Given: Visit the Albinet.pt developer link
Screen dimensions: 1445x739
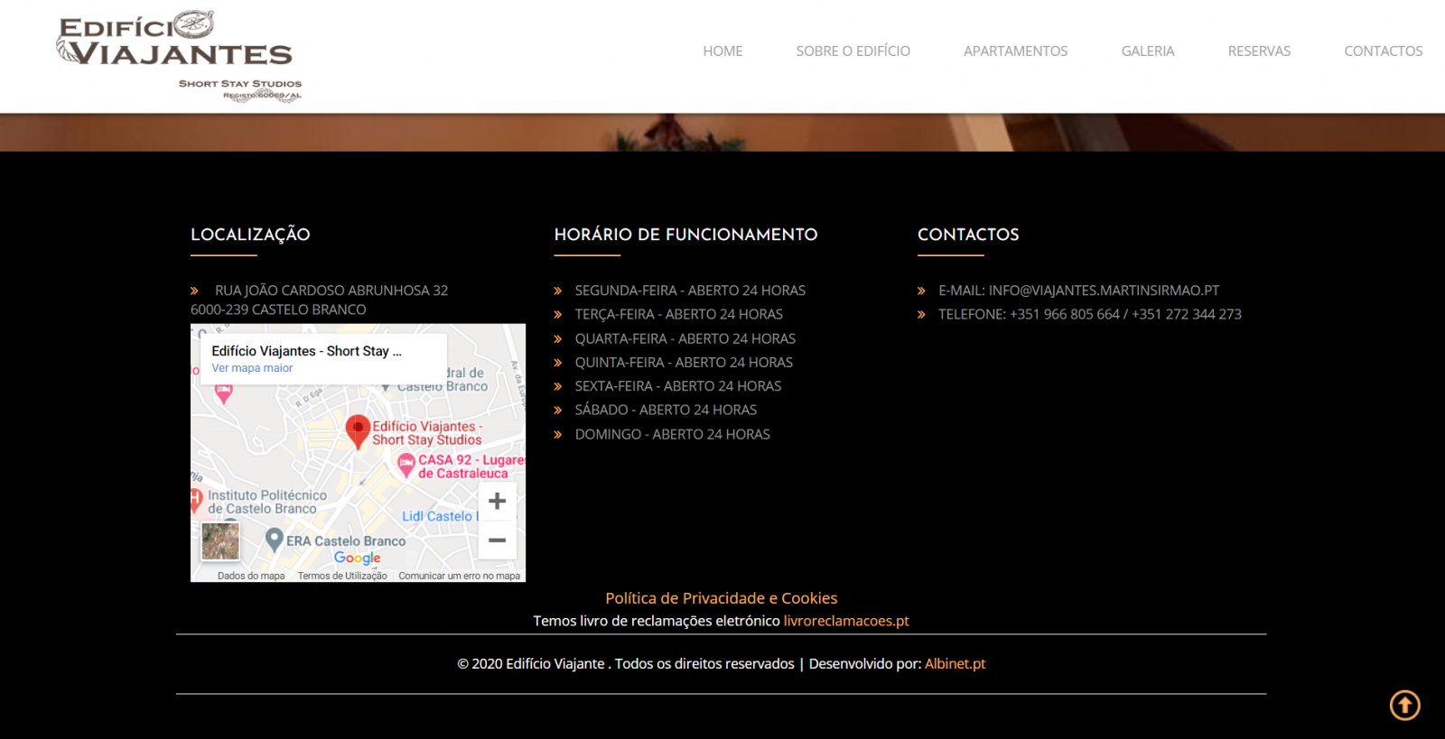Looking at the screenshot, I should 955,664.
